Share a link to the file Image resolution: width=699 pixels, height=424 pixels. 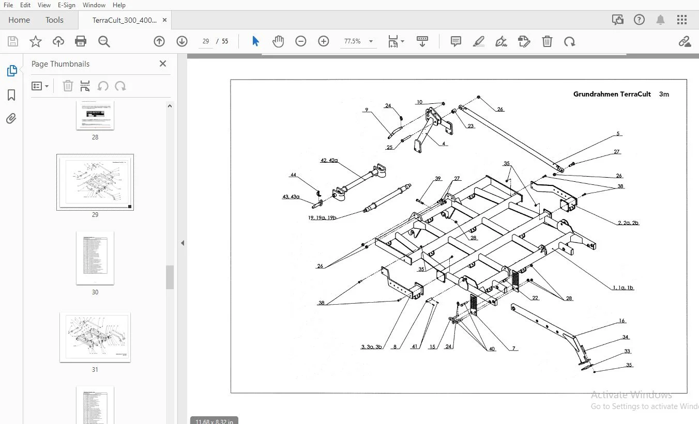point(685,42)
